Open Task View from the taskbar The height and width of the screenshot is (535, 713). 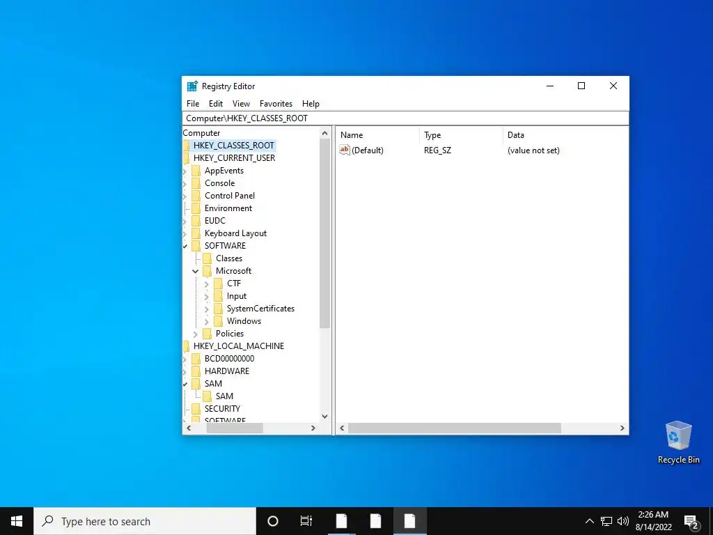click(306, 521)
